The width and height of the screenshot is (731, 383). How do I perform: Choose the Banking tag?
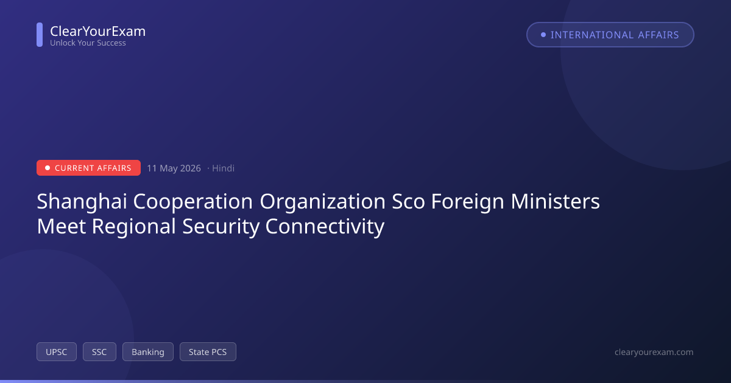click(x=148, y=352)
